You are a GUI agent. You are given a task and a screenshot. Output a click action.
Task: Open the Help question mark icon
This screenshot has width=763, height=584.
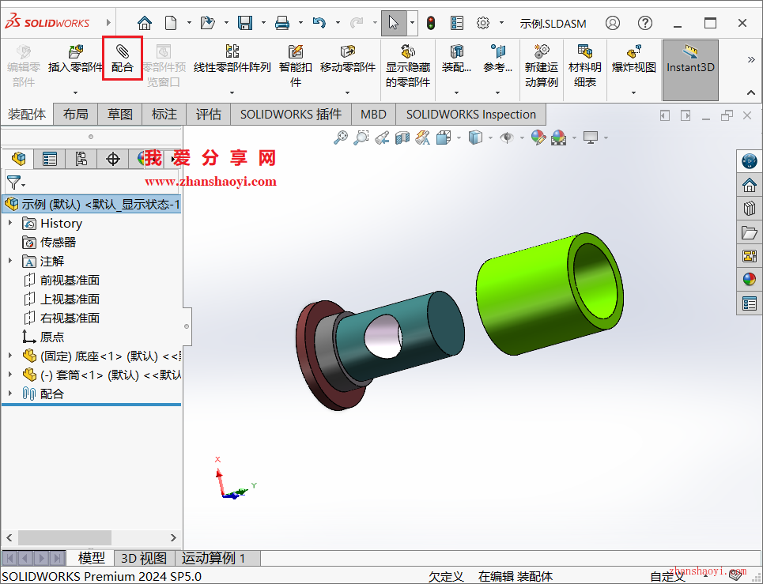click(x=645, y=23)
